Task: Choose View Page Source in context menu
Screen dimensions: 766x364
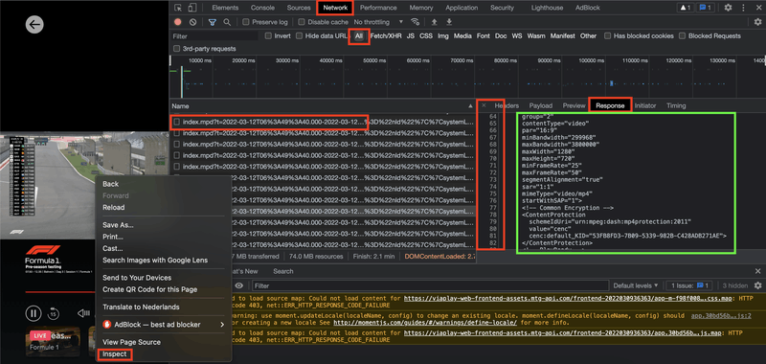Action: [x=131, y=342]
